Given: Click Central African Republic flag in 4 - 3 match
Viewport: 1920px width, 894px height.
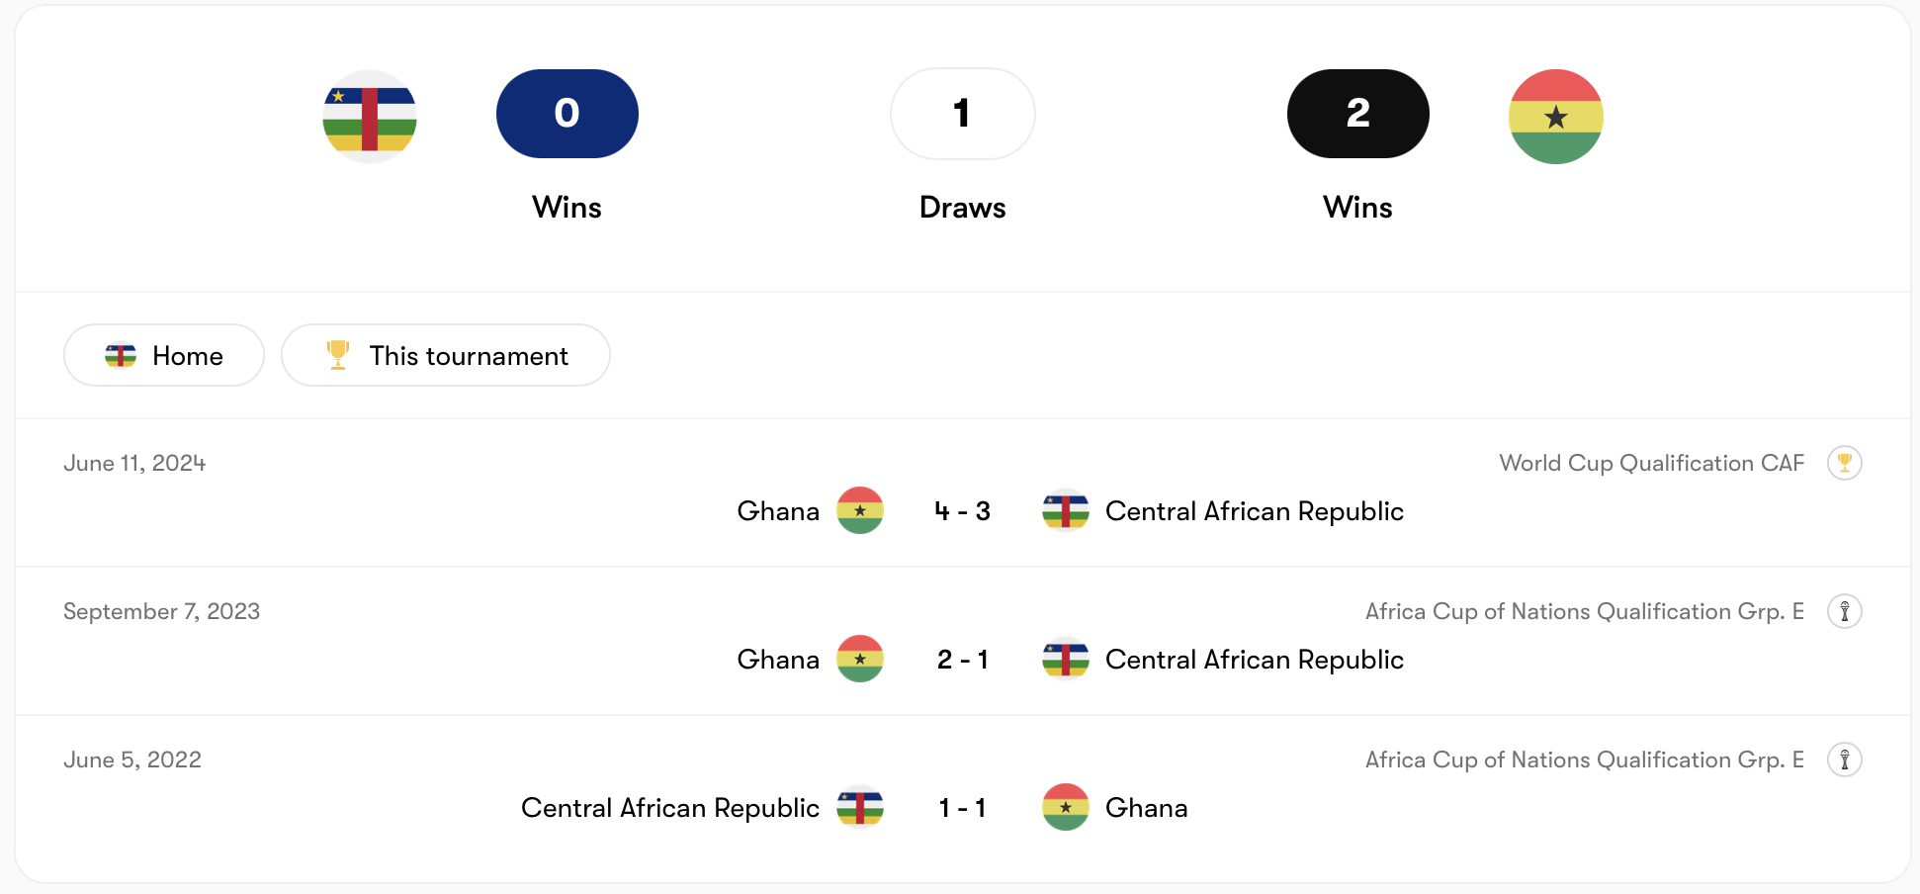Looking at the screenshot, I should 1066,510.
